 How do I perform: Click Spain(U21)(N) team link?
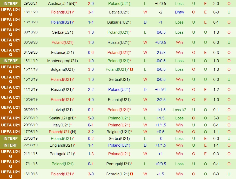63,118
